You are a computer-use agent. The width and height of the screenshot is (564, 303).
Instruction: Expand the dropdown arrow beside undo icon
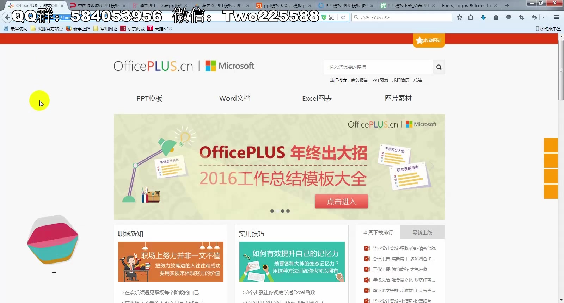click(x=543, y=17)
